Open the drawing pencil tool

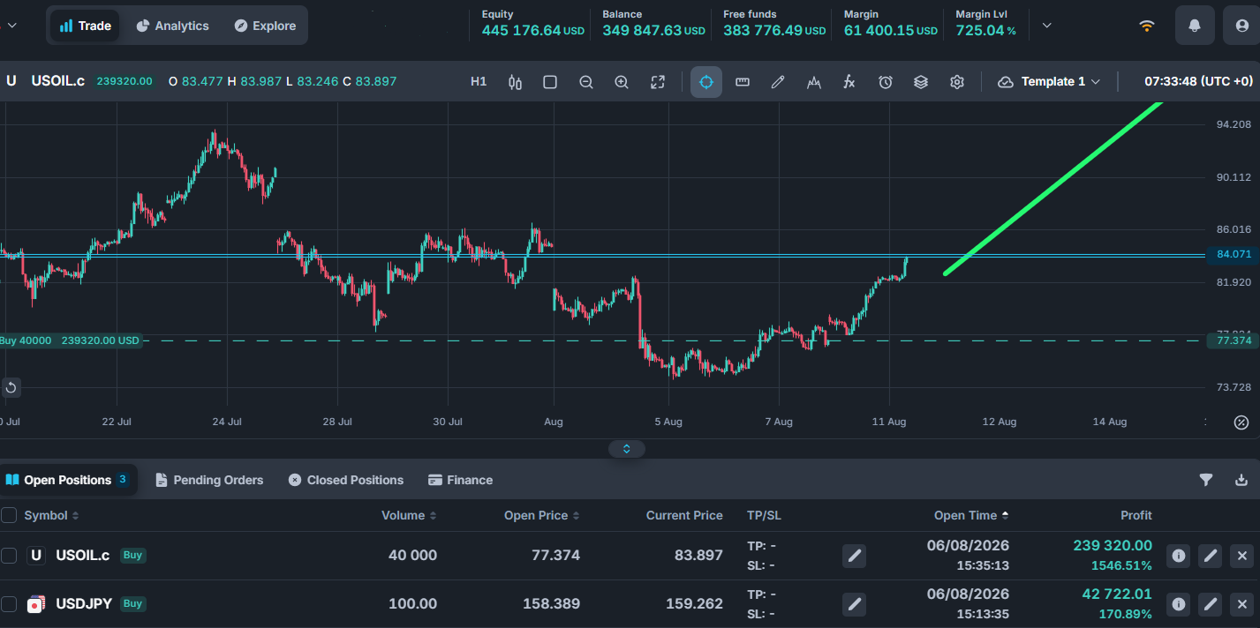coord(778,82)
